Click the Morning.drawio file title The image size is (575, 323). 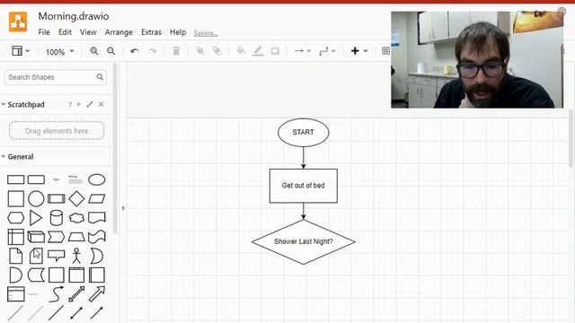tap(74, 16)
